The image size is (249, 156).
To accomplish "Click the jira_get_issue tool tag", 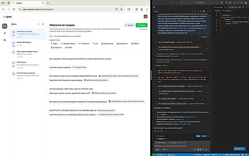I will pos(79,67).
